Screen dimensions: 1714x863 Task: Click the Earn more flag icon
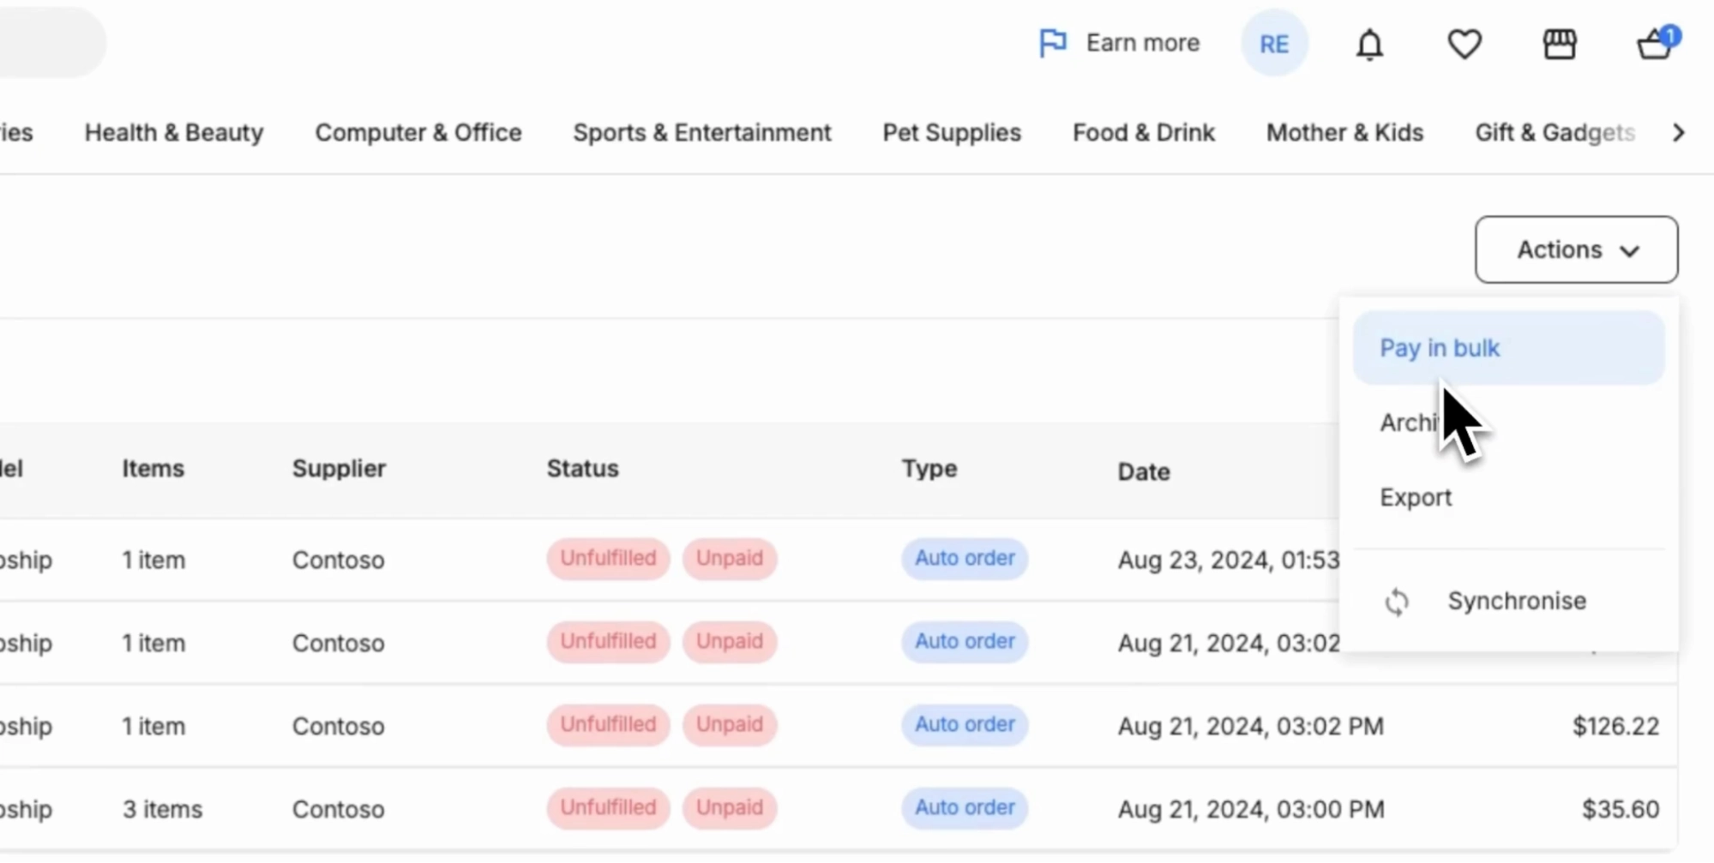tap(1052, 42)
